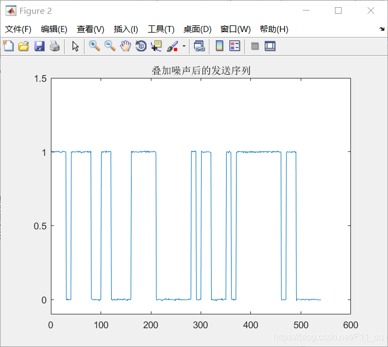Enable the Pan hand tool
Screen dimensions: 388x347
(125, 46)
